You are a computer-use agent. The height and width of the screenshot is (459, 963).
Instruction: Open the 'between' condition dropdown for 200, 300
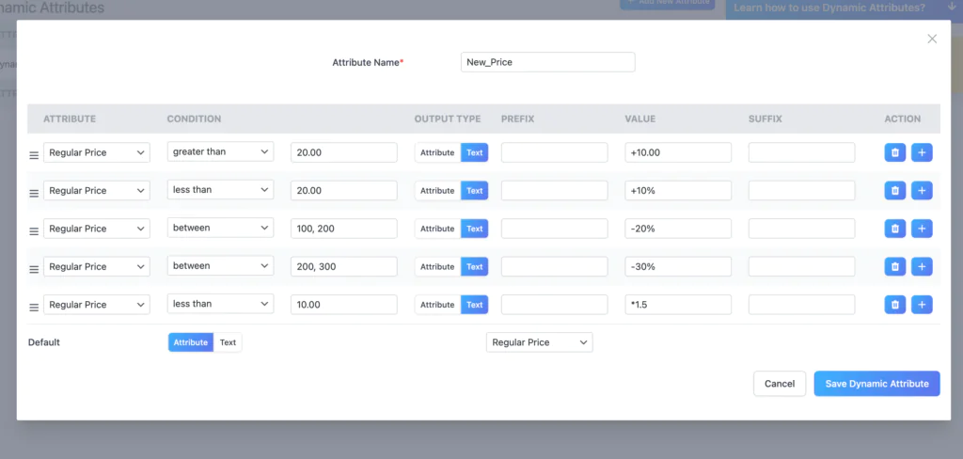coord(220,266)
